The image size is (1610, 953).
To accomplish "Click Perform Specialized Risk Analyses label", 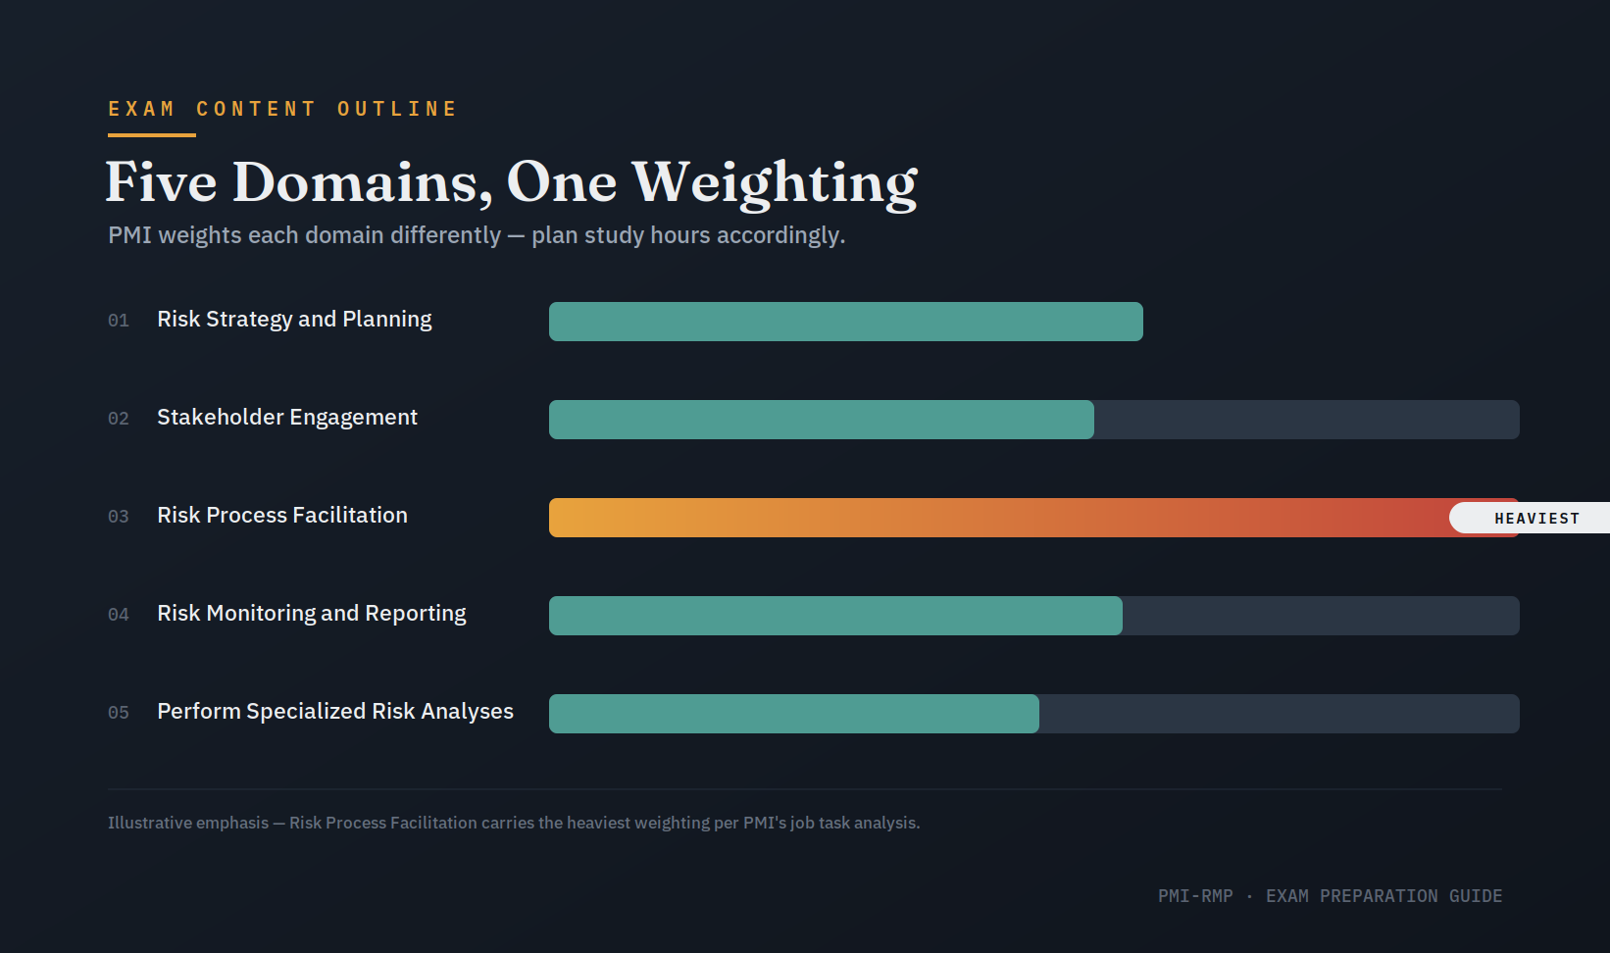I will [335, 712].
